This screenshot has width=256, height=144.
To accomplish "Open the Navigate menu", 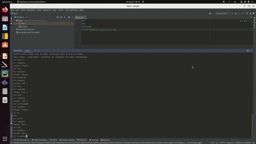I will (31, 10).
